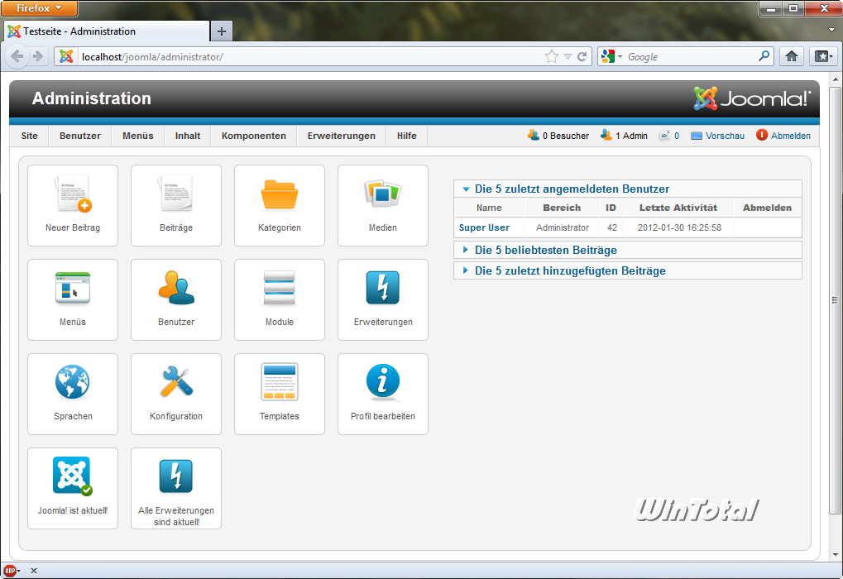The height and width of the screenshot is (579, 843).
Task: Click the Adblock Plus icon in status bar
Action: [x=10, y=571]
